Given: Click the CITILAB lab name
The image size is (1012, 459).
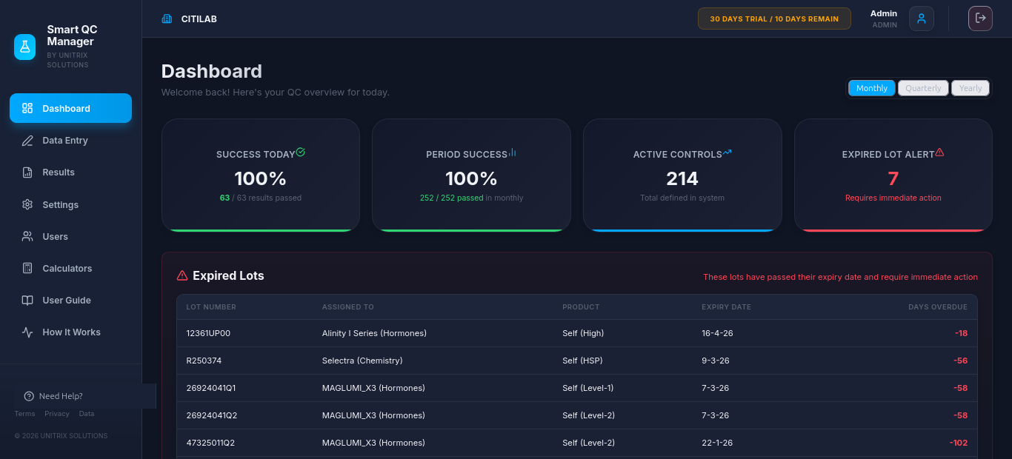Looking at the screenshot, I should [199, 19].
